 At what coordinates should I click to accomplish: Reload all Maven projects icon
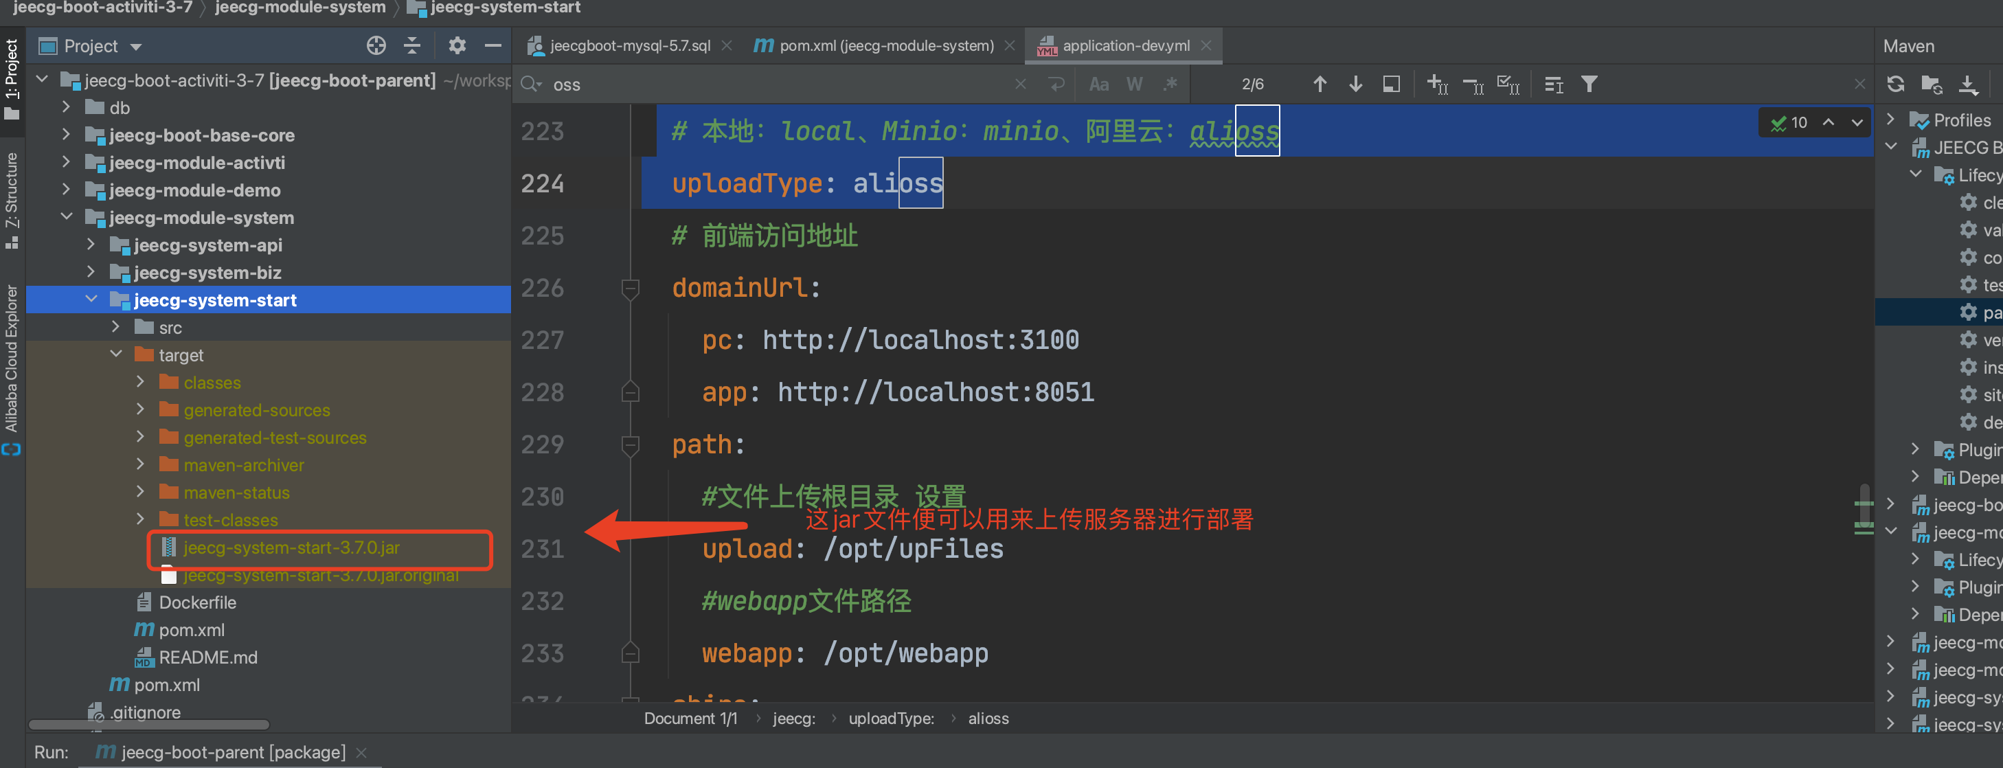coord(1896,84)
